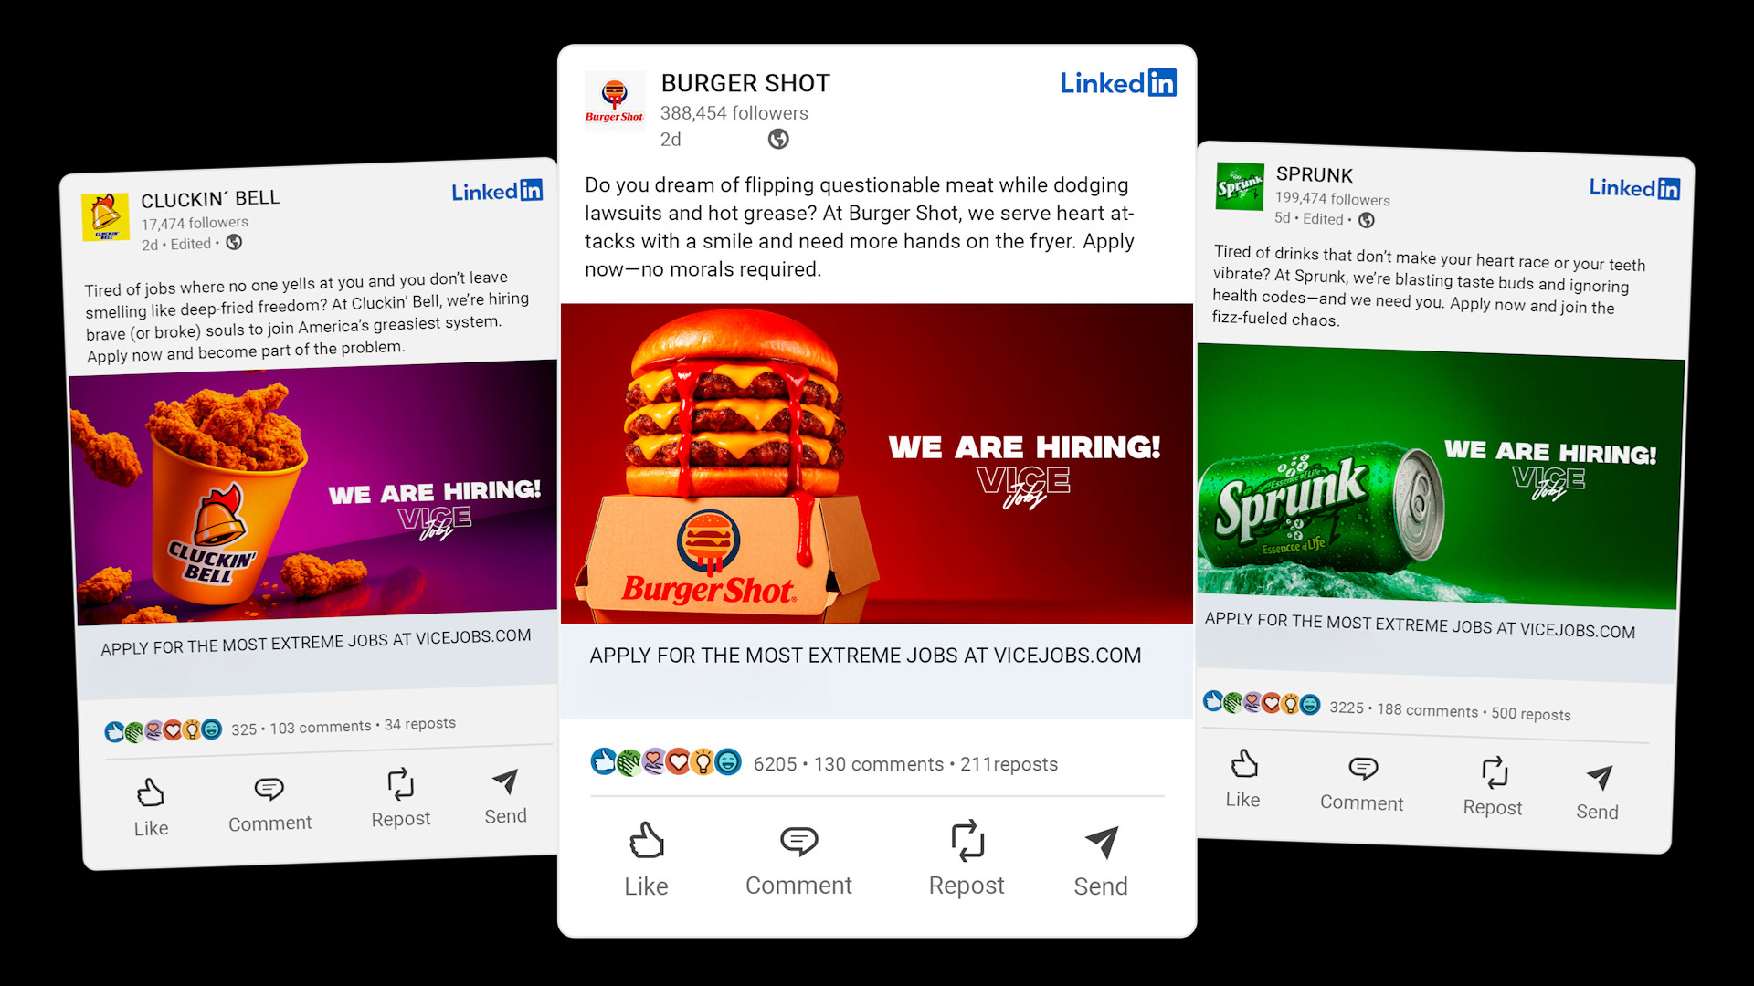Open Comment on the Burger Shot post
The height and width of the screenshot is (986, 1754).
(798, 859)
